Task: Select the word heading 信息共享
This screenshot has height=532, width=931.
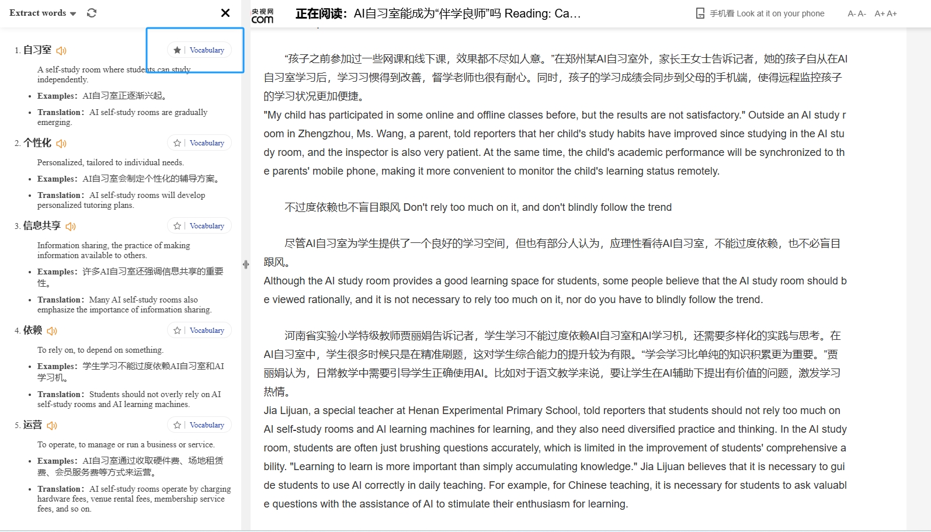Action: tap(42, 226)
